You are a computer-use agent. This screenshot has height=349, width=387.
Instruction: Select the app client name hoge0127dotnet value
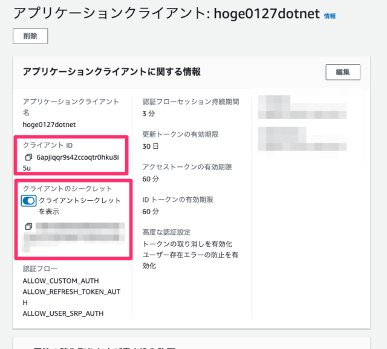point(49,125)
